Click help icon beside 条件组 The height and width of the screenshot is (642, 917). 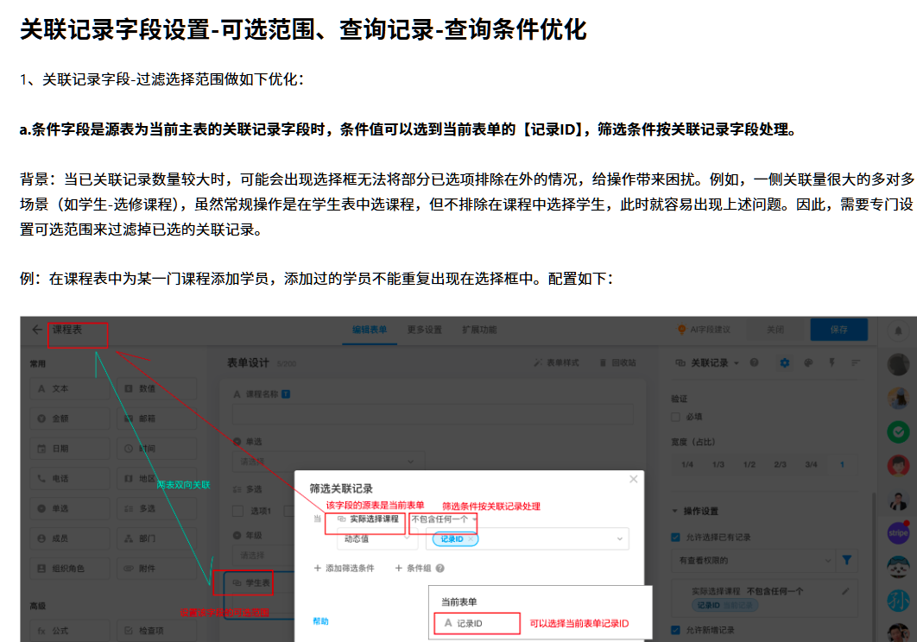(x=440, y=569)
